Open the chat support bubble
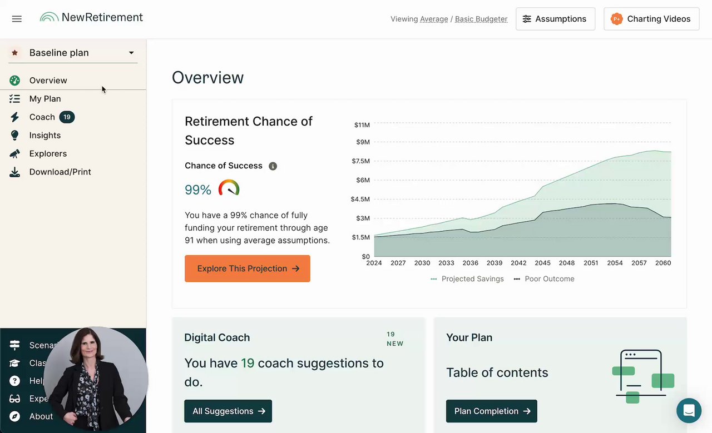This screenshot has width=712, height=433. [689, 411]
